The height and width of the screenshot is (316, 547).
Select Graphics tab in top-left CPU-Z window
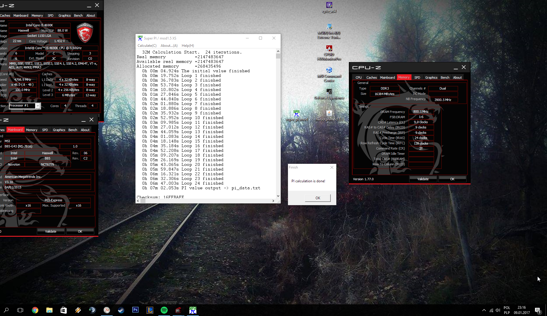click(x=64, y=16)
